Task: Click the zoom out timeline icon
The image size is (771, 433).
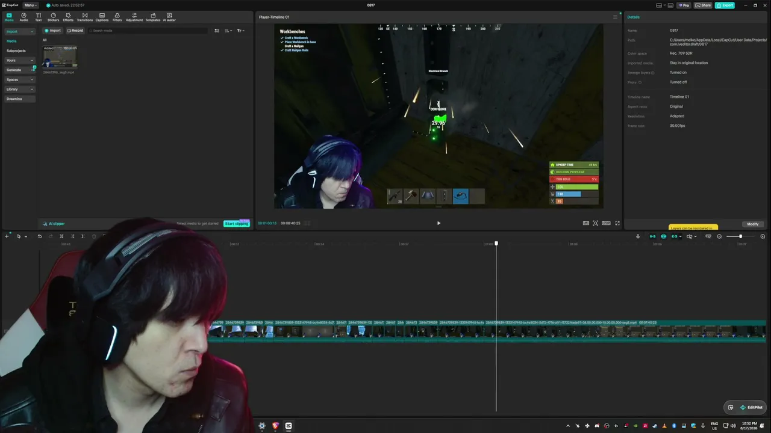Action: point(719,236)
